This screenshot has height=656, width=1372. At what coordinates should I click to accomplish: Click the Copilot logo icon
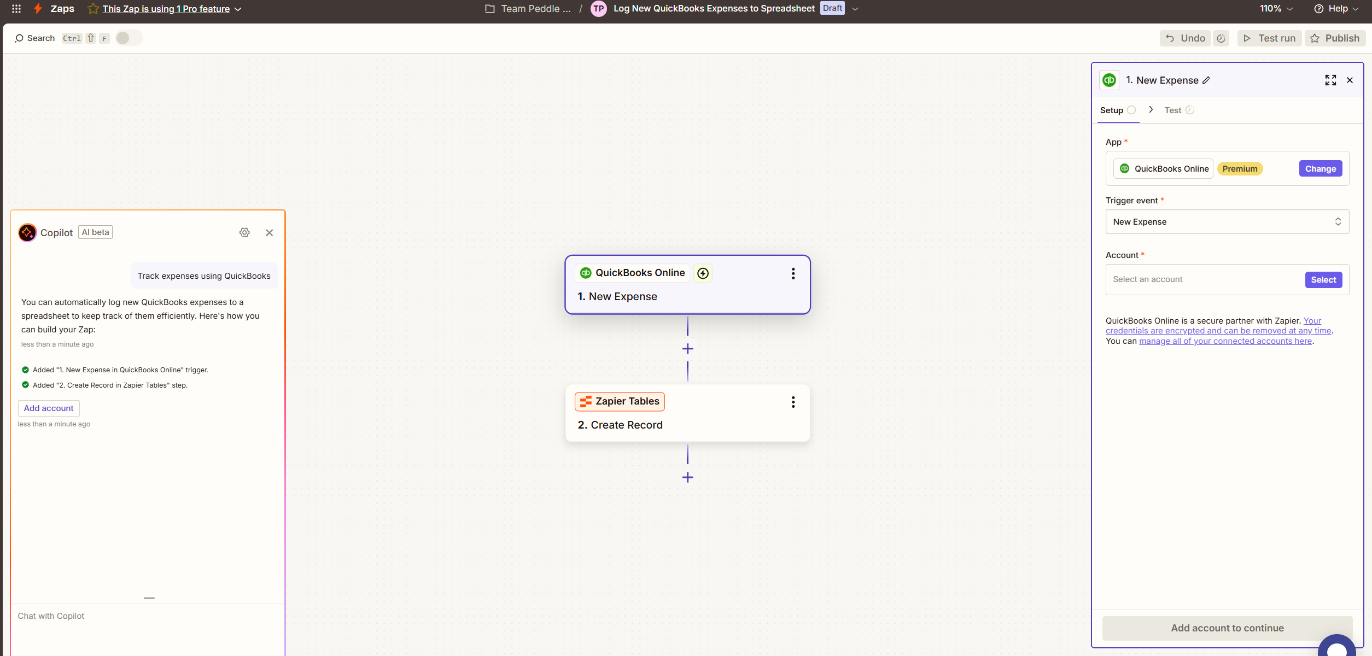[x=27, y=232]
